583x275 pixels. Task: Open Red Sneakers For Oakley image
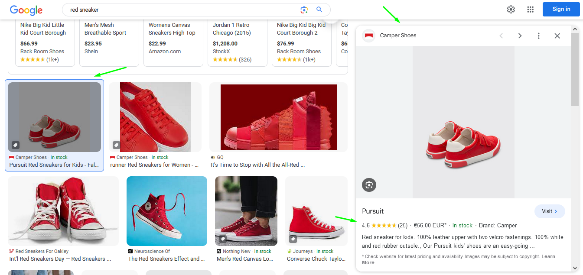pyautogui.click(x=63, y=211)
